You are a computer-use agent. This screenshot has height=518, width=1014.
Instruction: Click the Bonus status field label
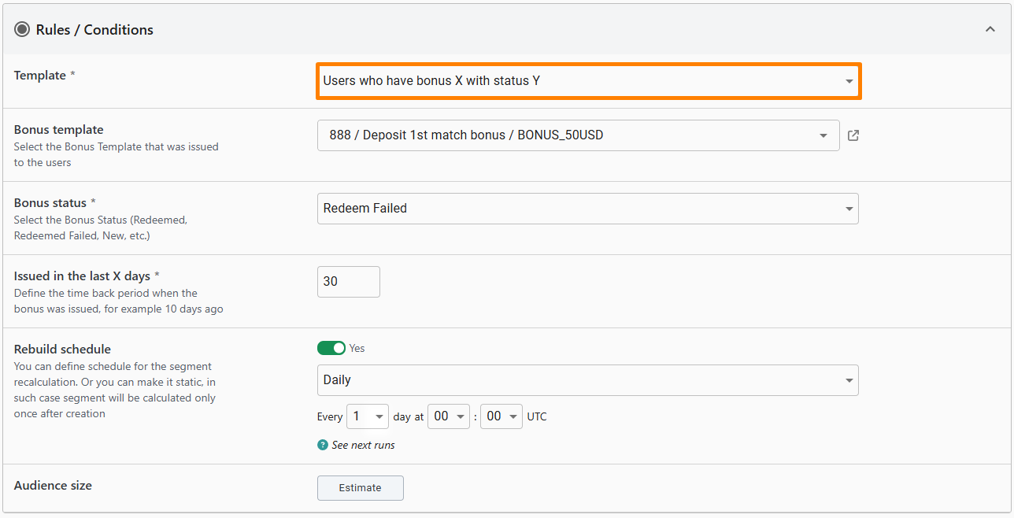click(50, 203)
